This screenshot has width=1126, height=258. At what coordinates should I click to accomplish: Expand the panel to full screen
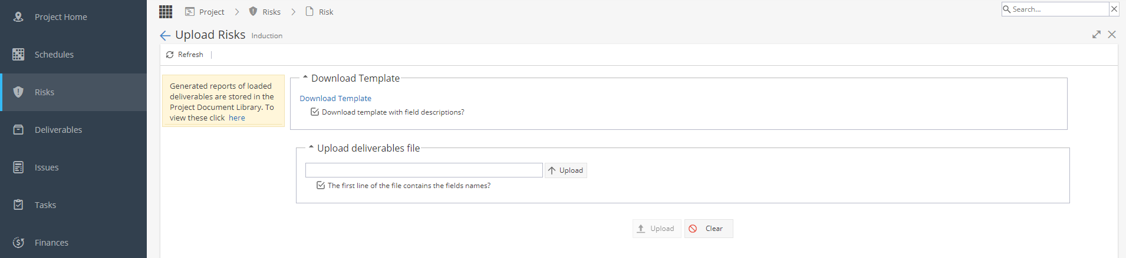pyautogui.click(x=1097, y=35)
